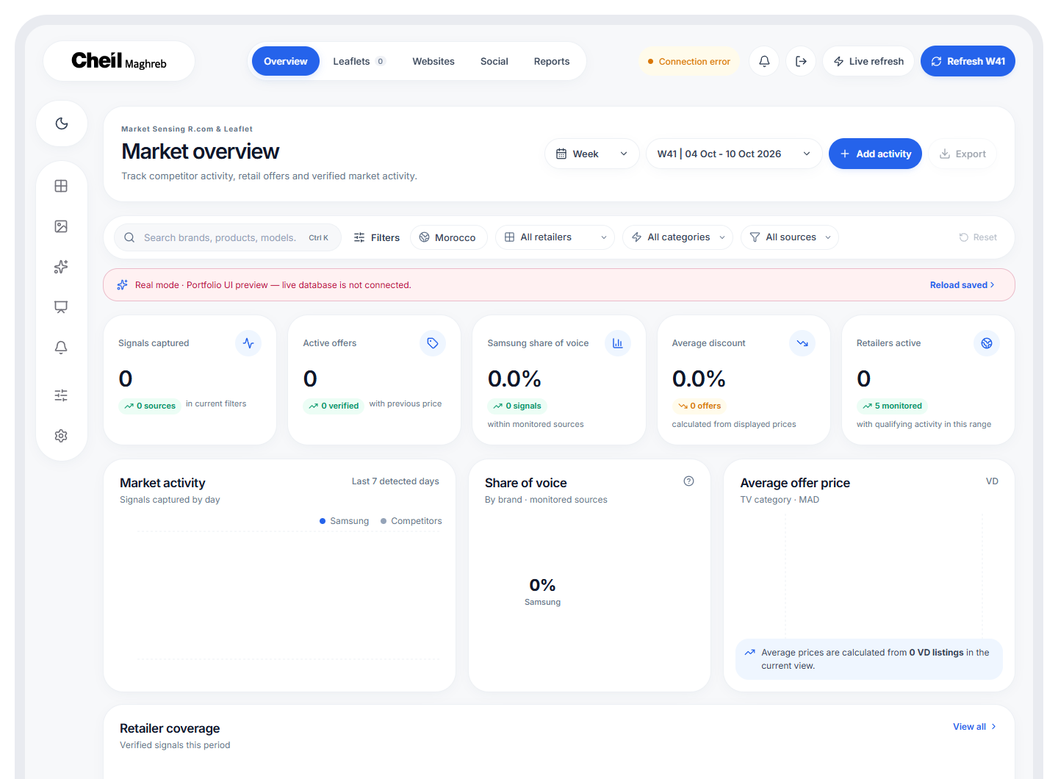Image resolution: width=1058 pixels, height=779 pixels.
Task: Click the Samsung share of voice chart icon
Action: click(x=617, y=343)
